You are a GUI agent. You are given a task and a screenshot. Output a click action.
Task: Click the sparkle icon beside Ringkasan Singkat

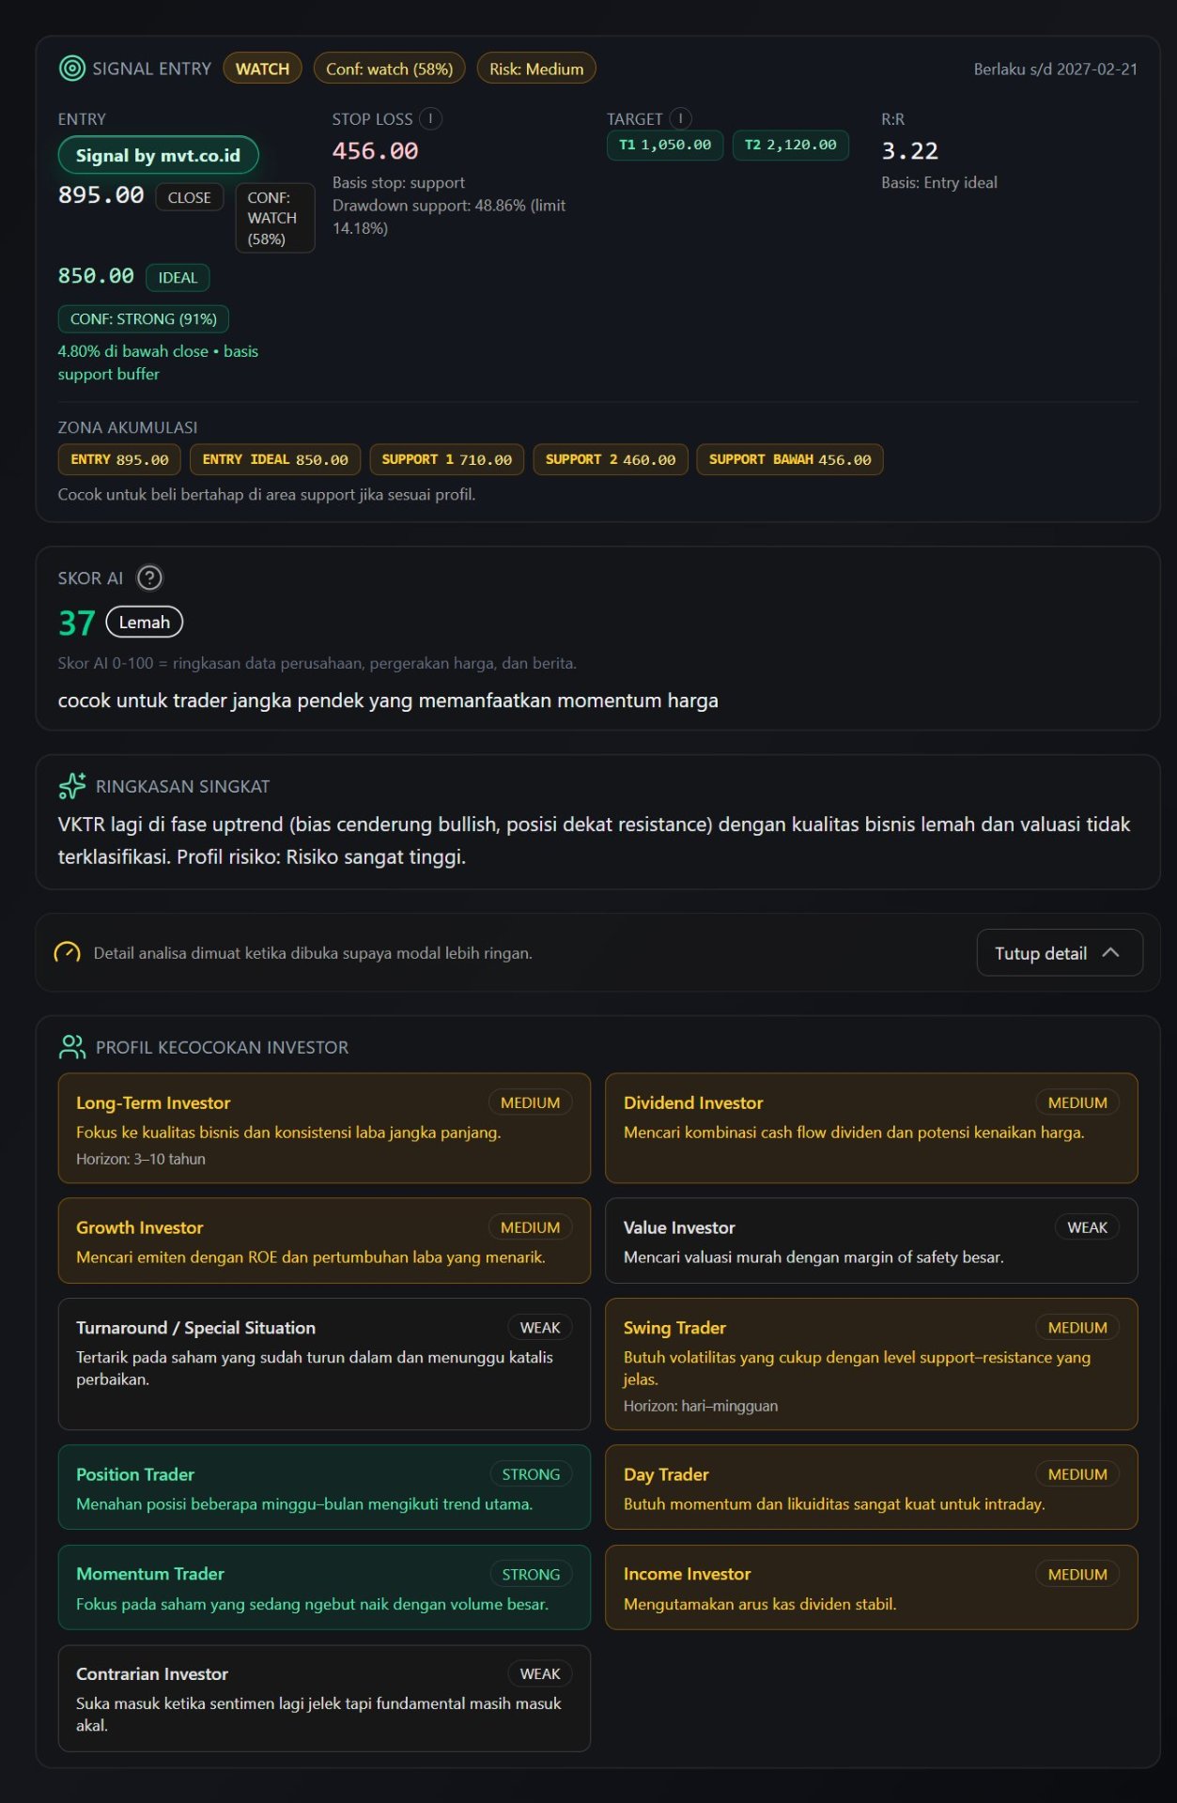71,786
